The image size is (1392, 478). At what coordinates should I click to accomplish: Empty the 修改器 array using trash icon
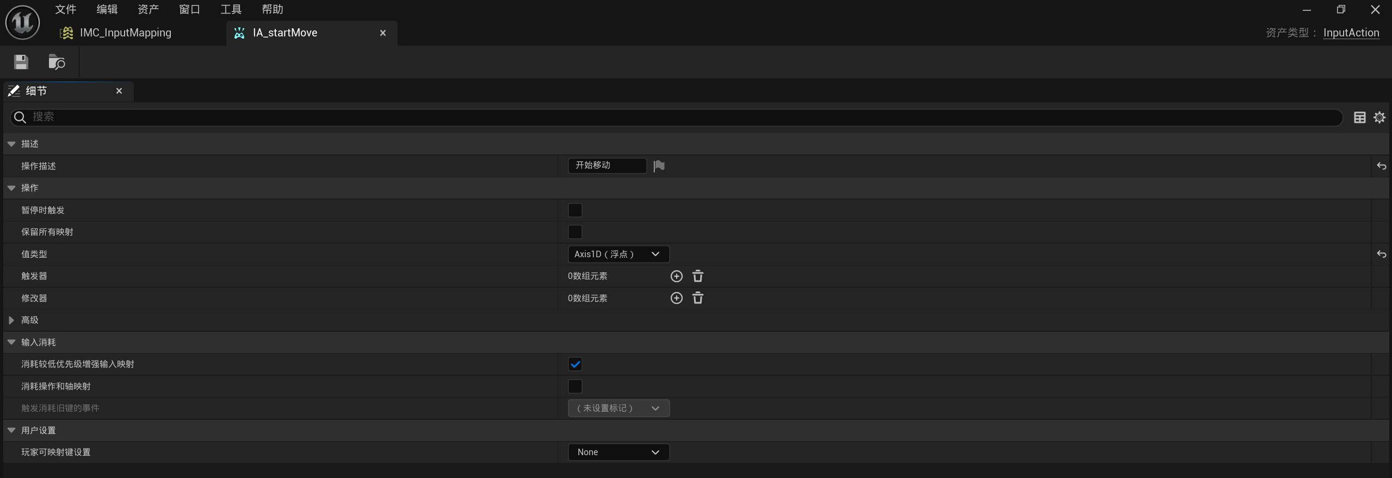pyautogui.click(x=698, y=298)
